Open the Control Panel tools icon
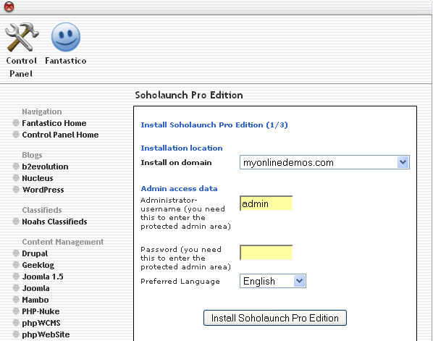433x341 pixels. click(22, 37)
